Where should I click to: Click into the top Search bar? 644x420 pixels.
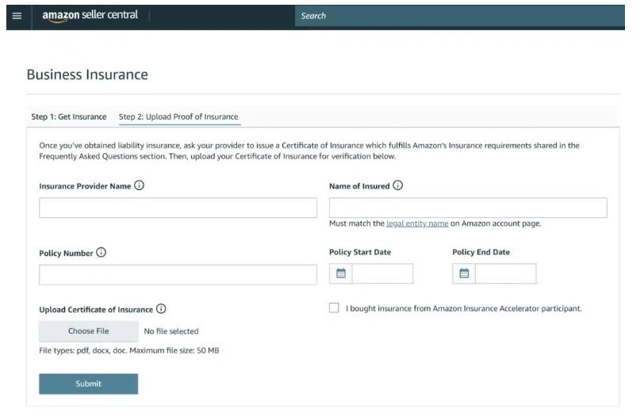(x=460, y=16)
